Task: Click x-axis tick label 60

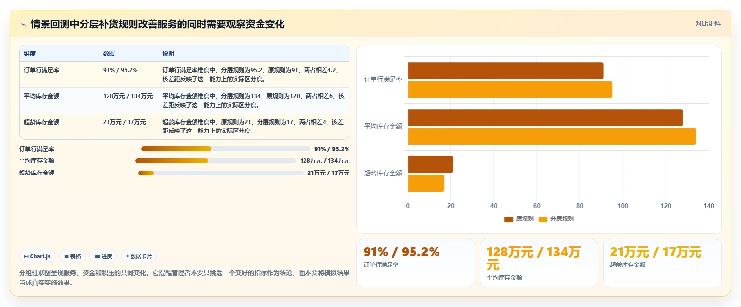Action: point(537,206)
